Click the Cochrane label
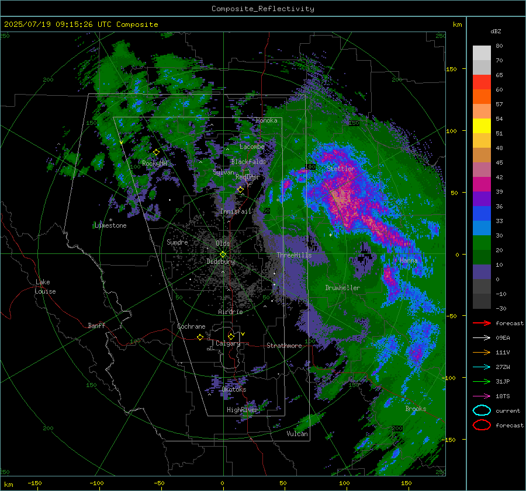Screen dimensions: 526x491 (x=191, y=326)
